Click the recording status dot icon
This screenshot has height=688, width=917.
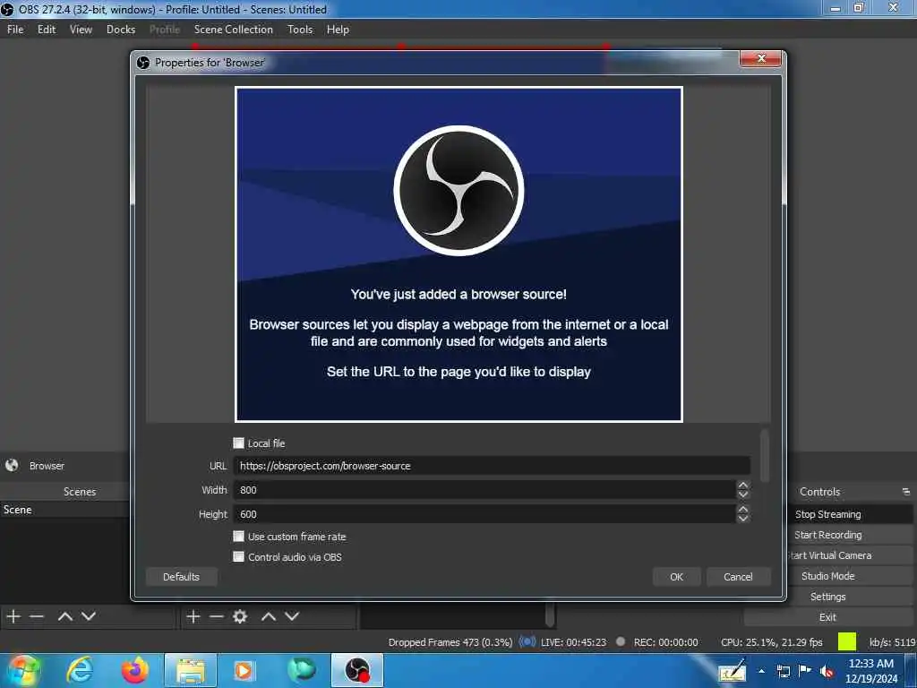coord(621,641)
